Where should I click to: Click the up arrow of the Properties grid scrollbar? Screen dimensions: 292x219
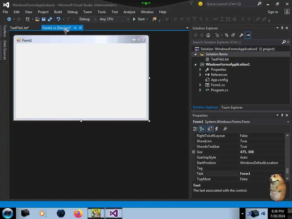(x=287, y=135)
